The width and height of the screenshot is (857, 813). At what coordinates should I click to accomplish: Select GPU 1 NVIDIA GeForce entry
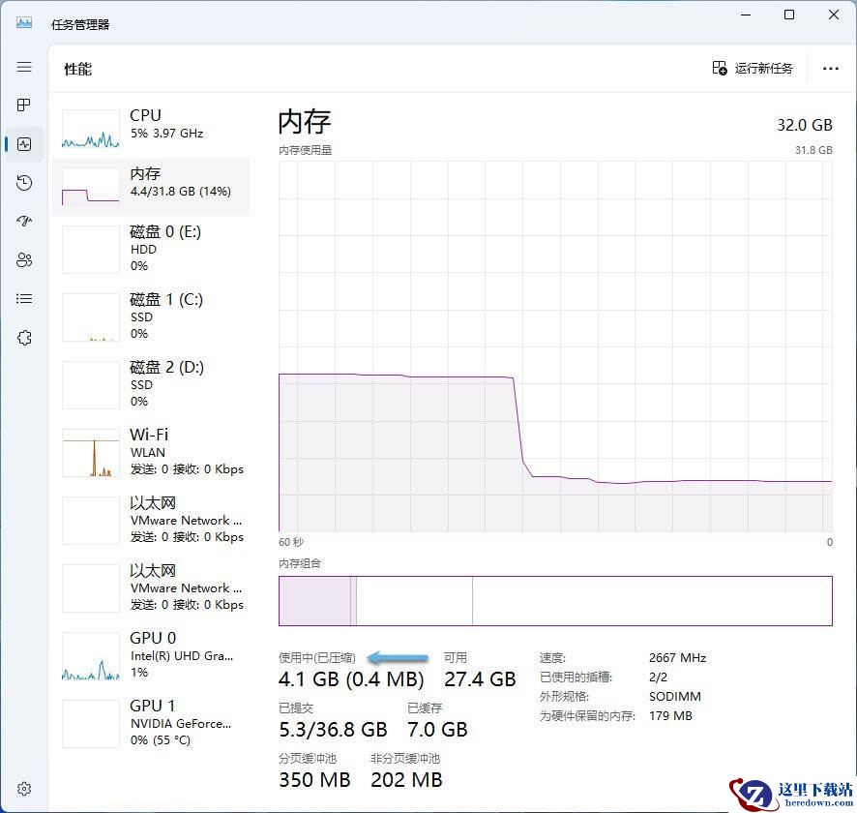click(151, 723)
